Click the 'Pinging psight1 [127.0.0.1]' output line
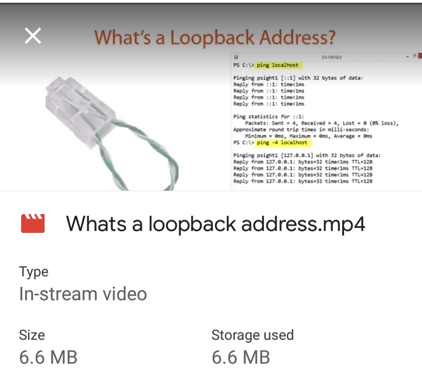The image size is (422, 389). click(x=307, y=155)
